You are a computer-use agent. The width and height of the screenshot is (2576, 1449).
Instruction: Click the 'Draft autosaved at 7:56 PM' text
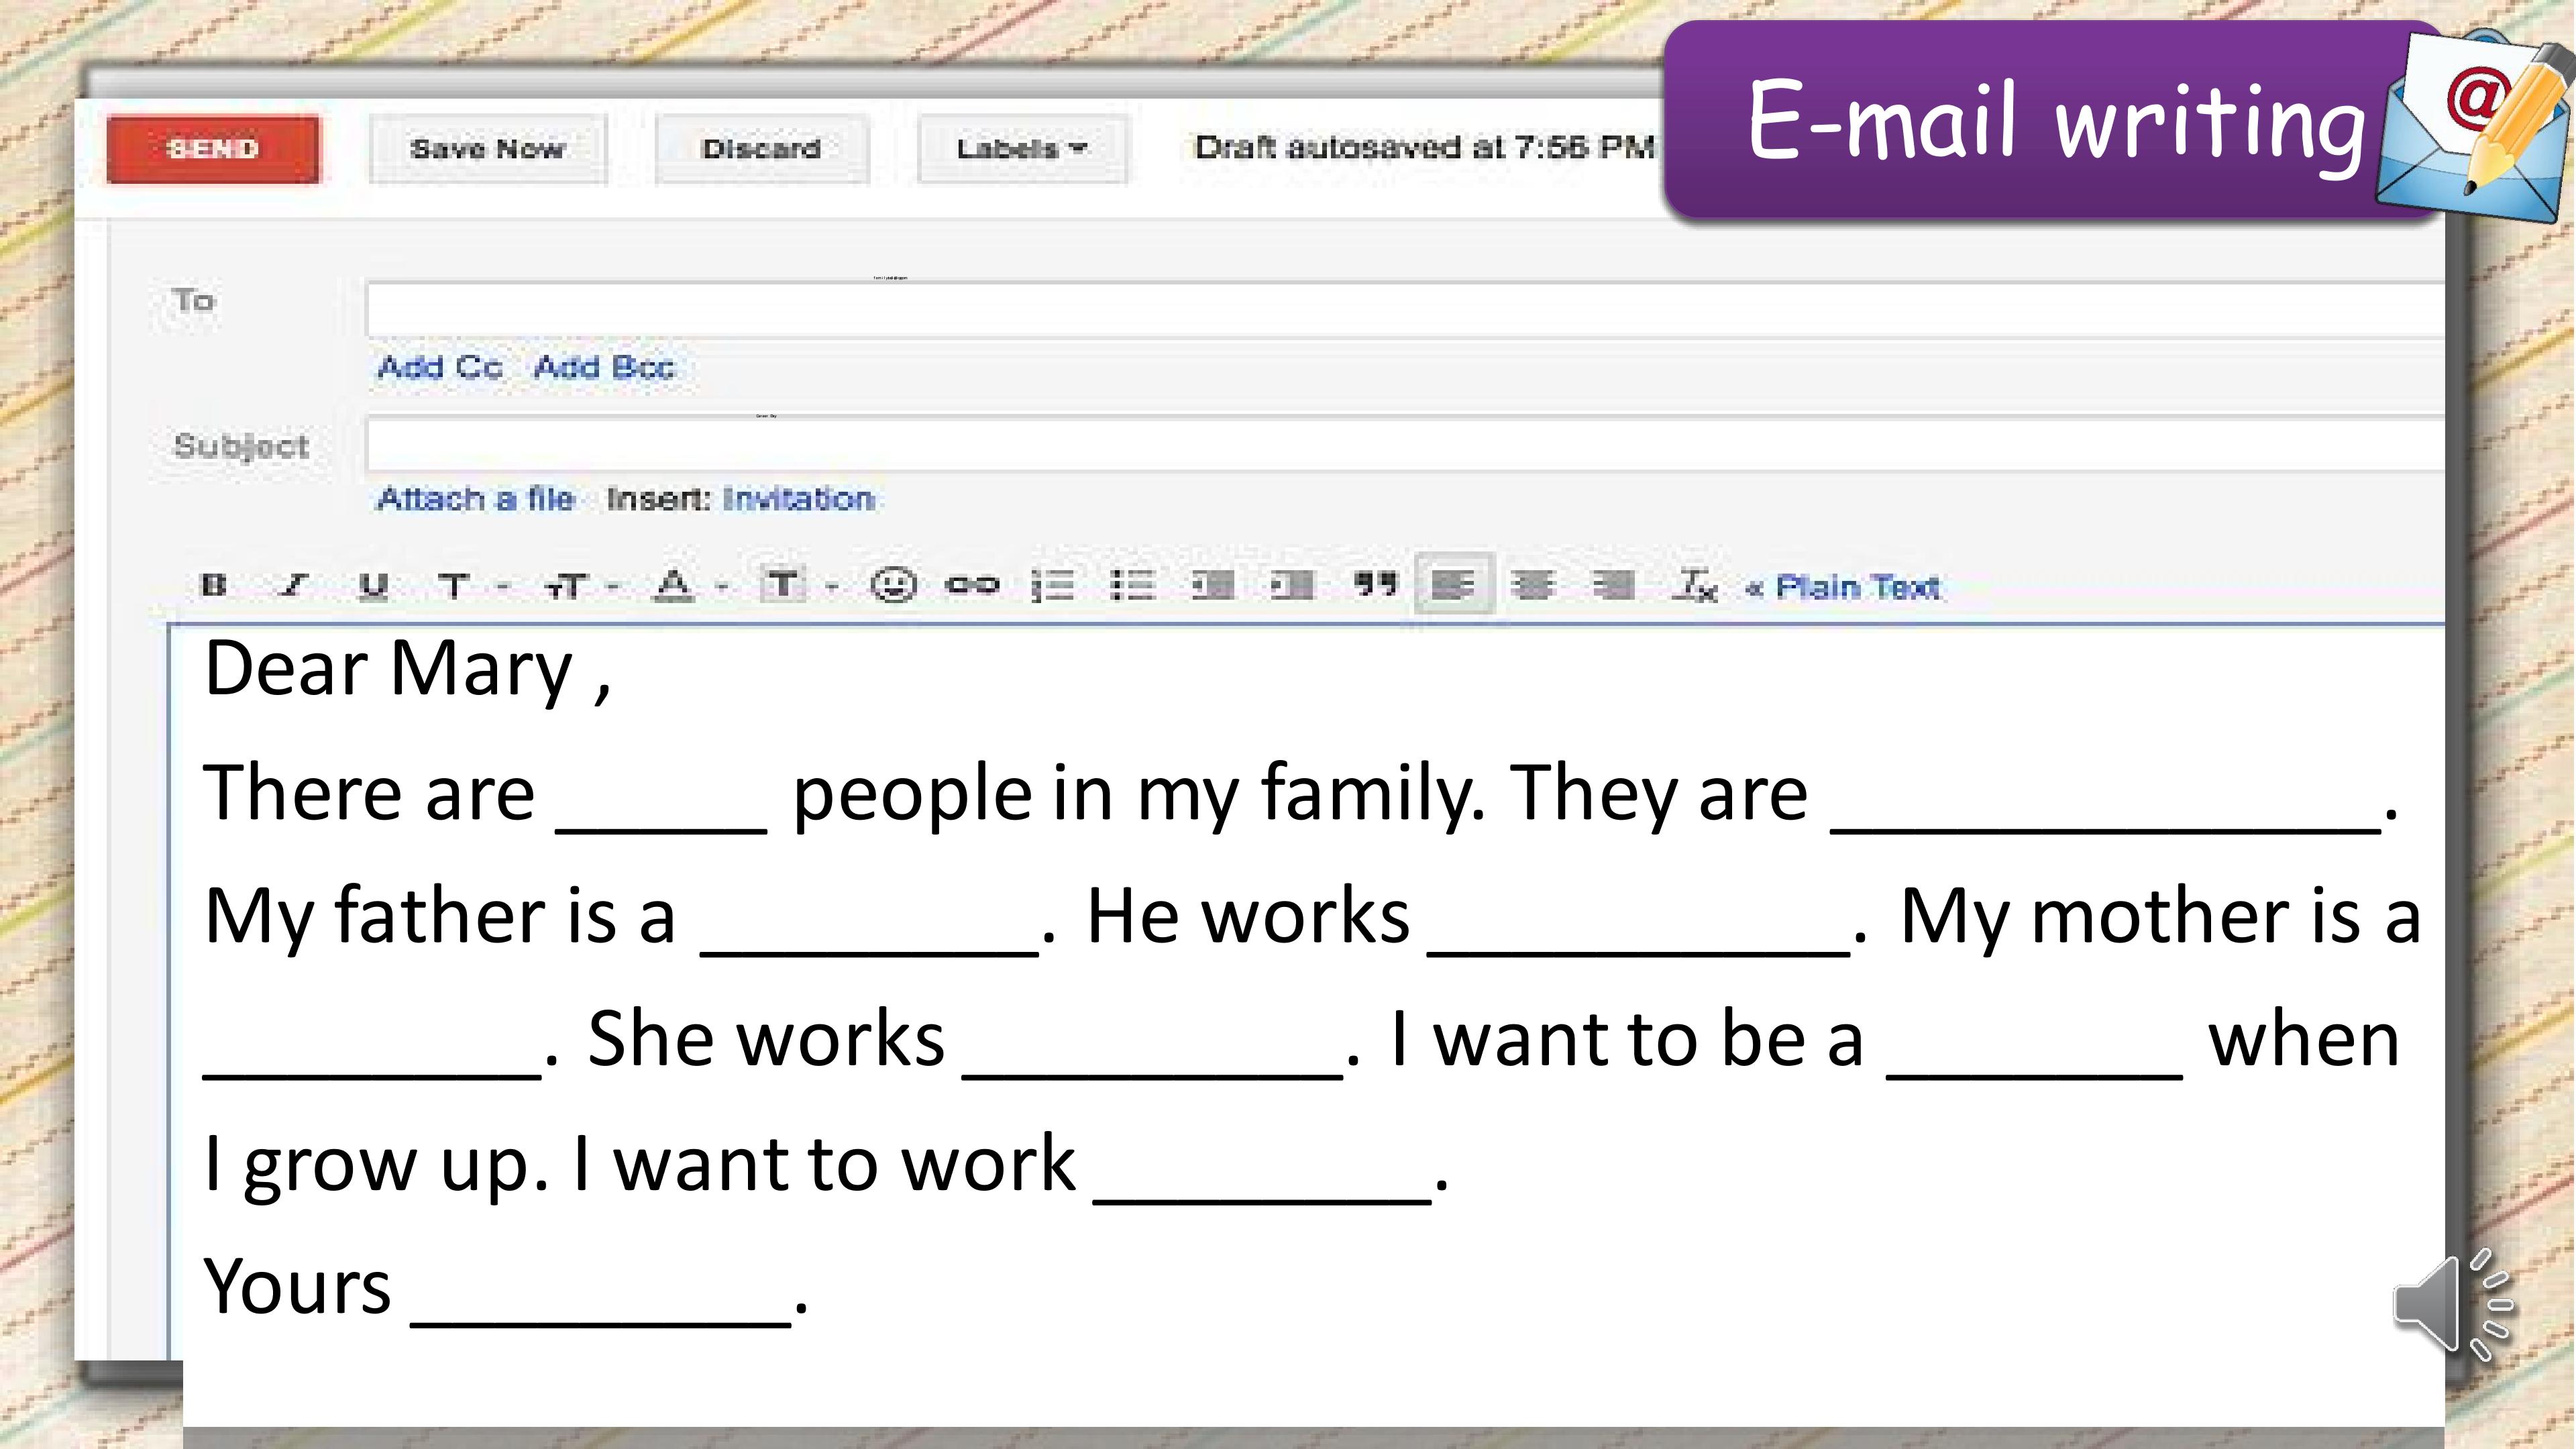[1425, 148]
